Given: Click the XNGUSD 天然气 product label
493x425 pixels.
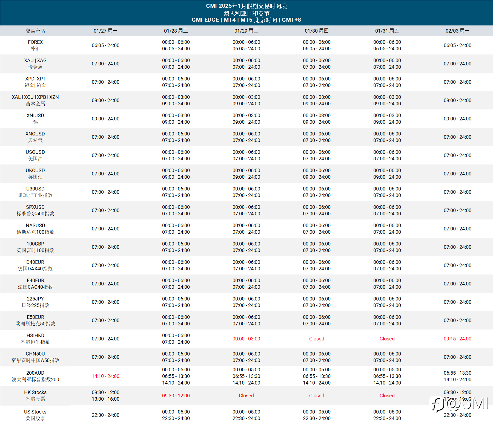Looking at the screenshot, I should pos(35,137).
